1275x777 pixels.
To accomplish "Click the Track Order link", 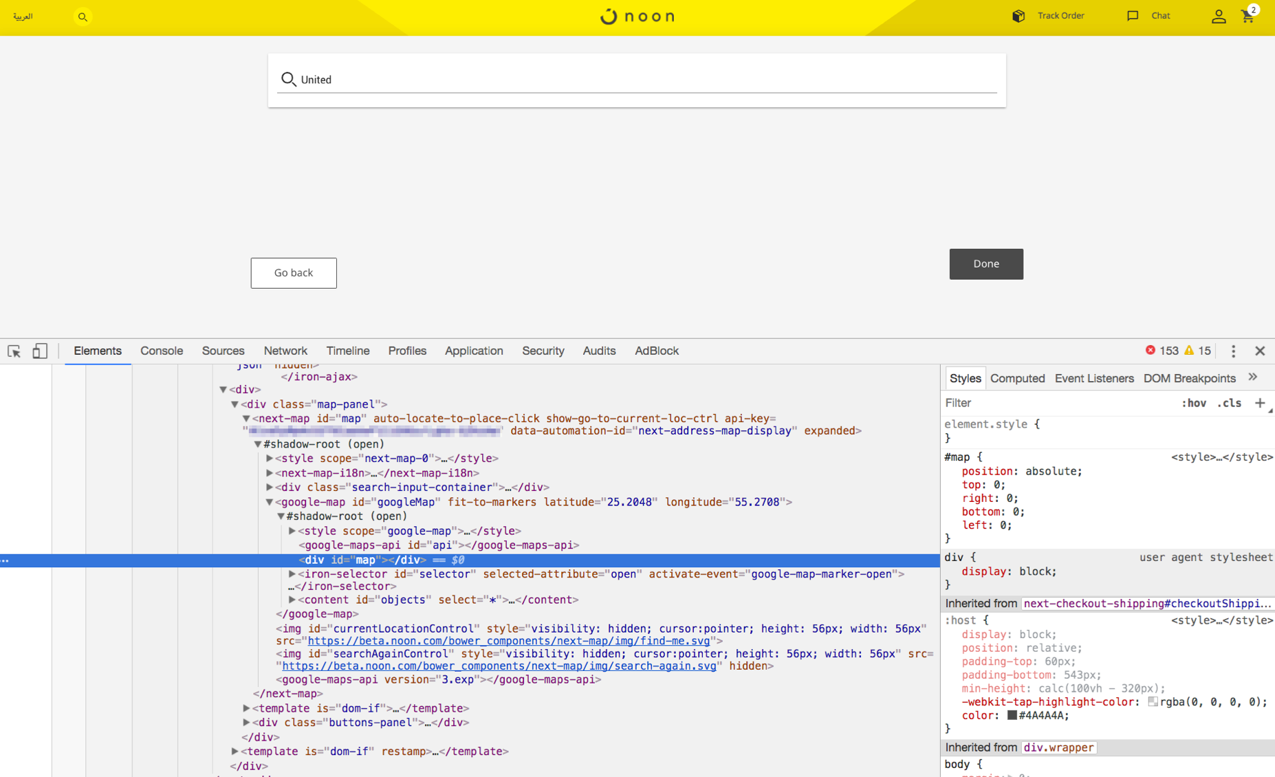I will 1060,16.
